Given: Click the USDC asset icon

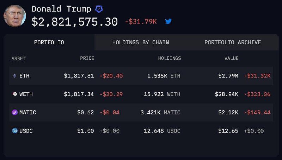Looking at the screenshot, I should point(15,131).
